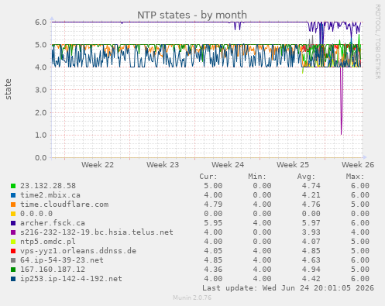Click the Avg value 4.07 for ntp5.omdc.pl

(x=311, y=242)
